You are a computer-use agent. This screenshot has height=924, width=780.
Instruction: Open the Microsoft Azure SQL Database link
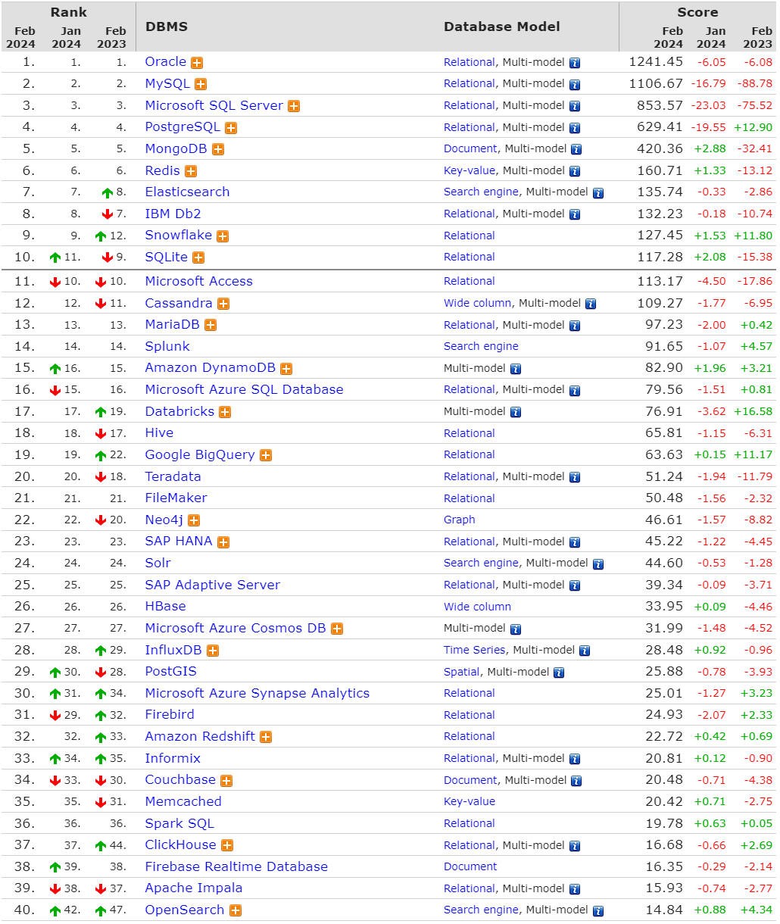(x=245, y=389)
